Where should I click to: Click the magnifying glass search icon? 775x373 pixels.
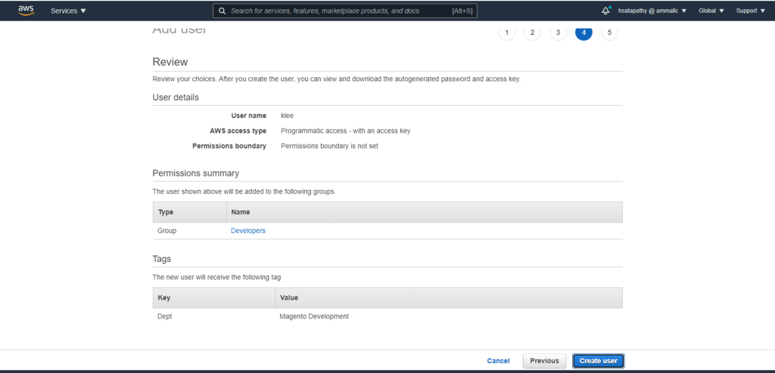point(222,11)
